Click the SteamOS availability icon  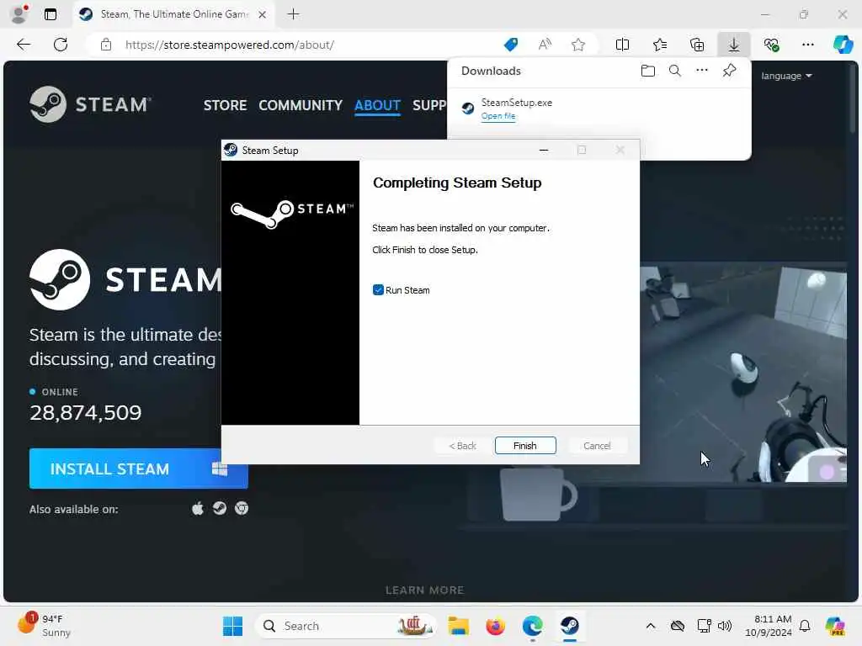coord(220,508)
